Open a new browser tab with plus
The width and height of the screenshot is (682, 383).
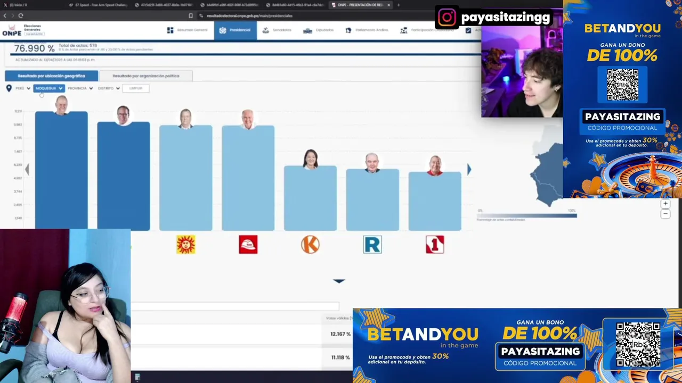(x=399, y=5)
